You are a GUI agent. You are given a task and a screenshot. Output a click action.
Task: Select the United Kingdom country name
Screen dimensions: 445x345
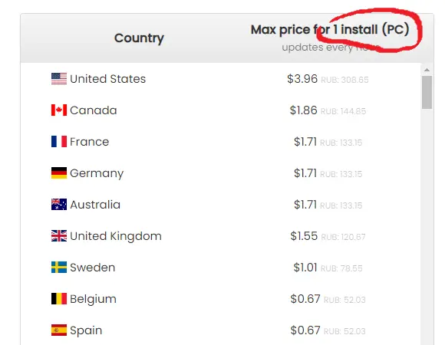[116, 236]
